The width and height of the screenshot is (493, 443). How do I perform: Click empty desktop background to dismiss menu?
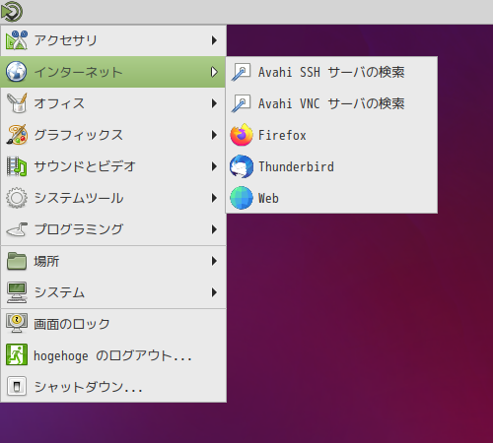pos(362,312)
